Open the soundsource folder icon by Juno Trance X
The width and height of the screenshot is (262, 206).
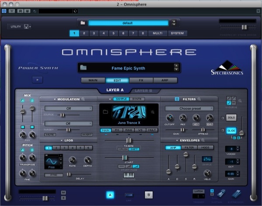pyautogui.click(x=105, y=111)
